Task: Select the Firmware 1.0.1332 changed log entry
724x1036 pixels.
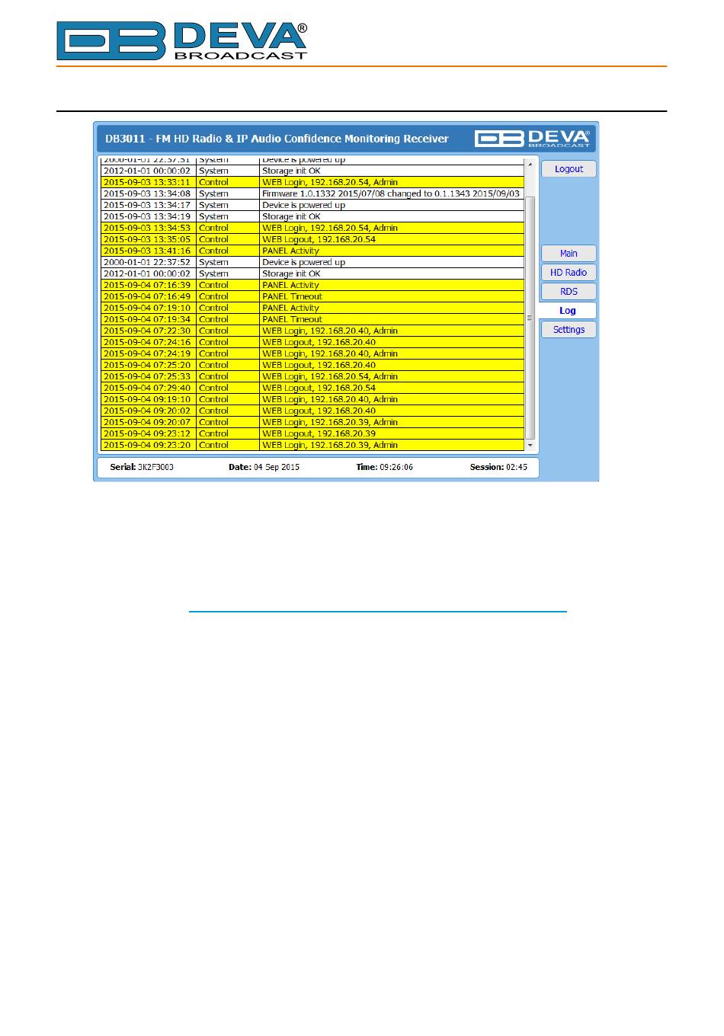Action: point(312,193)
